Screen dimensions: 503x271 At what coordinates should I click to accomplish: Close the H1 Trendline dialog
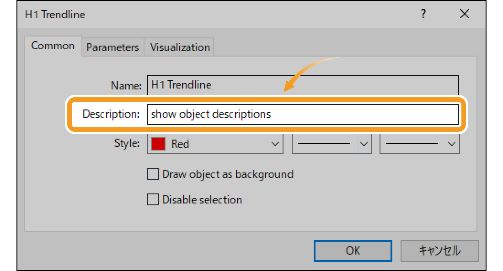[x=464, y=14]
